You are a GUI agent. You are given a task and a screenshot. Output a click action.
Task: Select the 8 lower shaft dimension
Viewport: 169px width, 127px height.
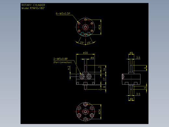click(104, 87)
